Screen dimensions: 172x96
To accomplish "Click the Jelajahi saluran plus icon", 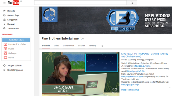I will (4, 66).
